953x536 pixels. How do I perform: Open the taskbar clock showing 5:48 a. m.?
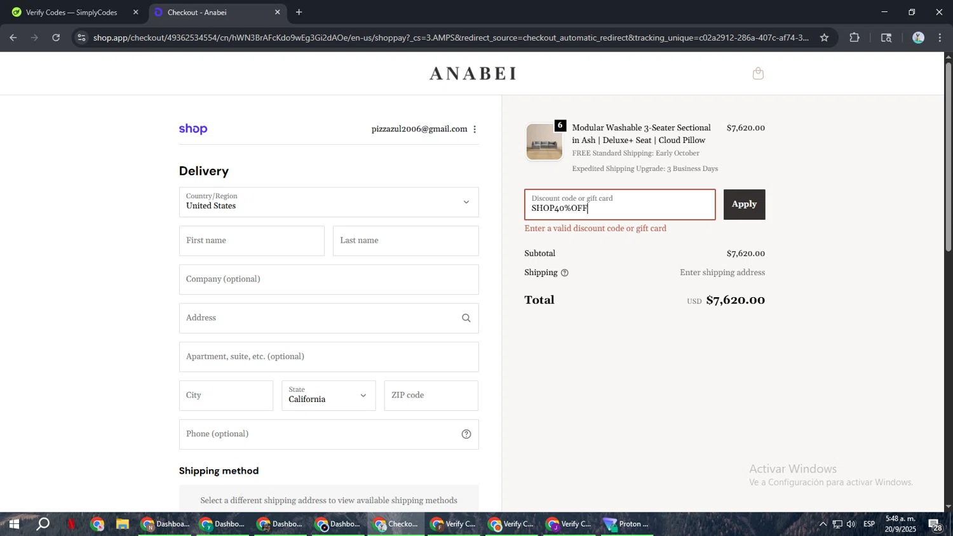tap(900, 525)
